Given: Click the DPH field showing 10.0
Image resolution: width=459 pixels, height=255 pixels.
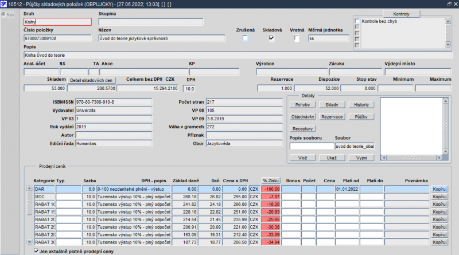Looking at the screenshot, I should pyautogui.click(x=189, y=89).
